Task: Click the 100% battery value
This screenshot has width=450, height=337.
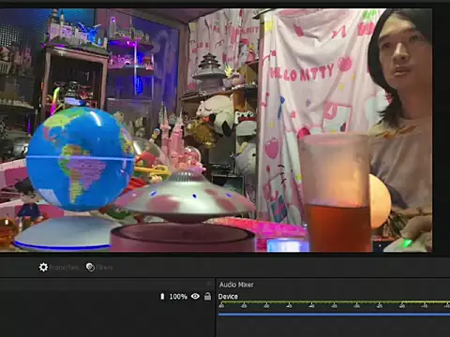Action: point(178,297)
